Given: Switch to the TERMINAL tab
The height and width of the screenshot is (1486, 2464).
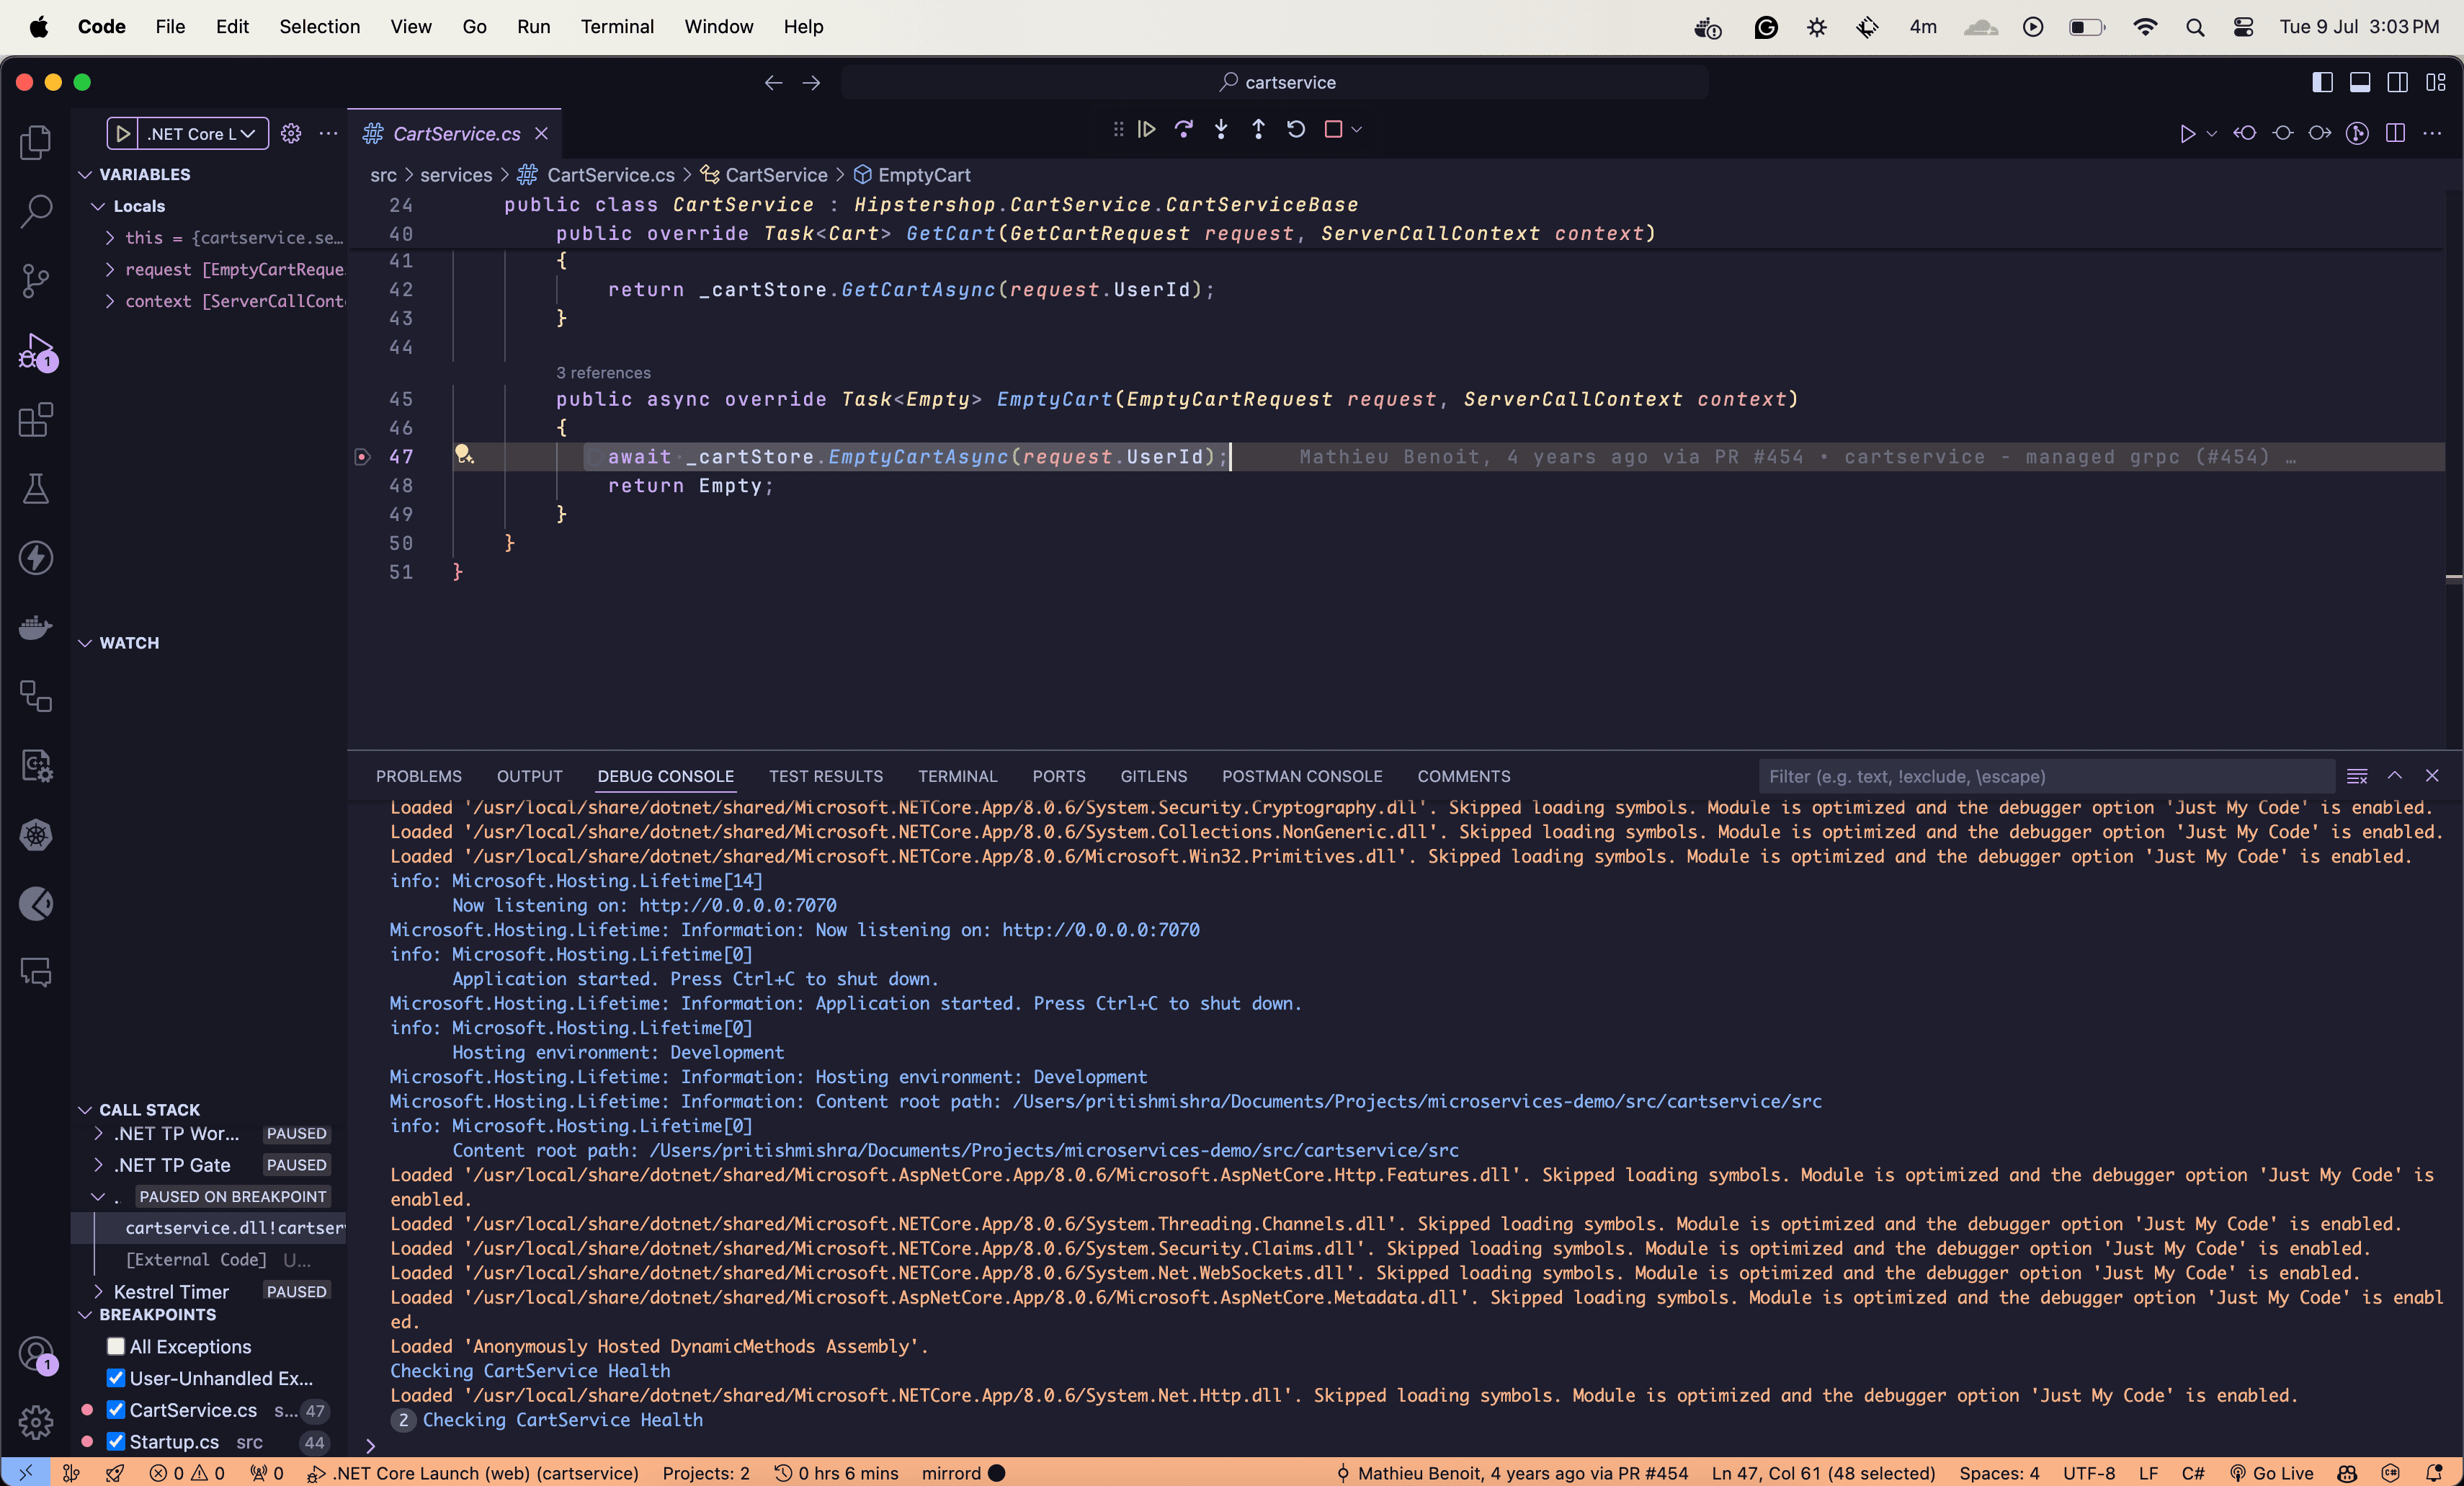Looking at the screenshot, I should tap(958, 776).
